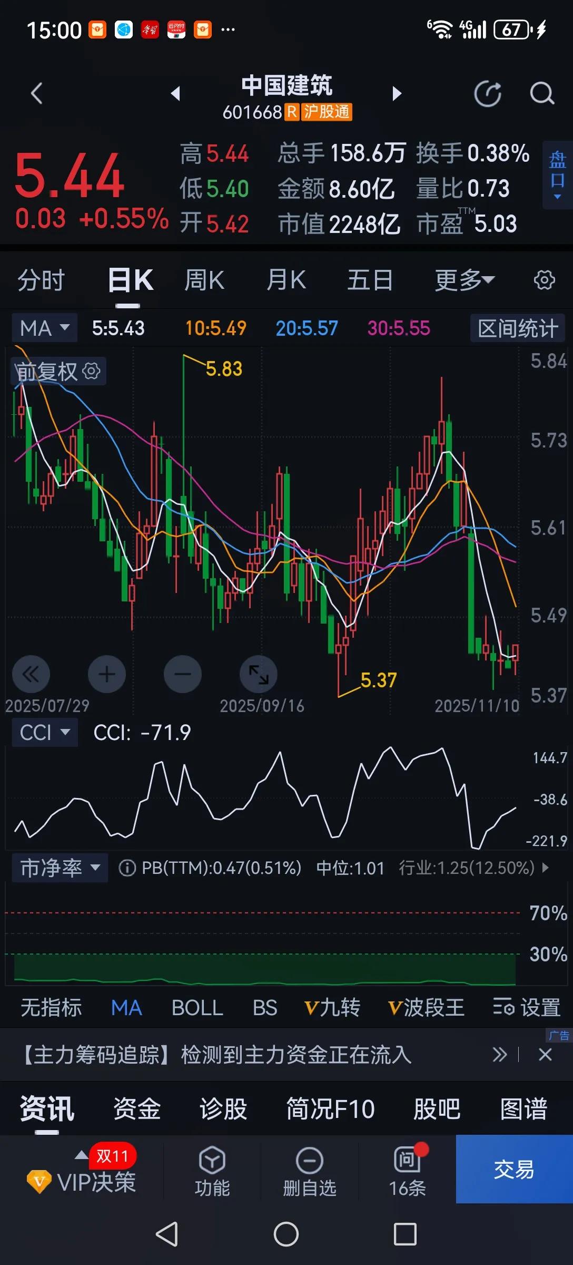Select BS overlay indicator

coord(265,1007)
